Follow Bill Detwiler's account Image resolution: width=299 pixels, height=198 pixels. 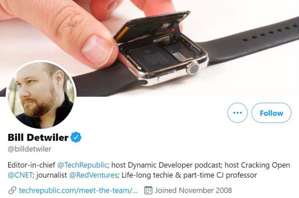(271, 113)
